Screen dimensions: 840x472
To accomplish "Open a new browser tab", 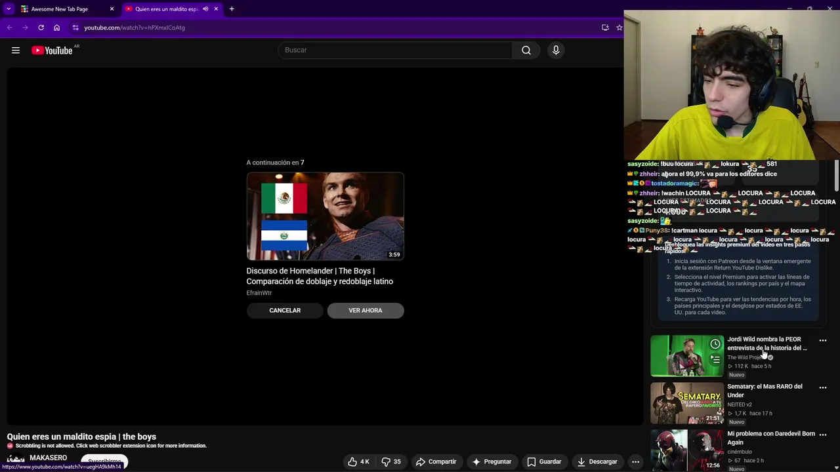I will (232, 9).
